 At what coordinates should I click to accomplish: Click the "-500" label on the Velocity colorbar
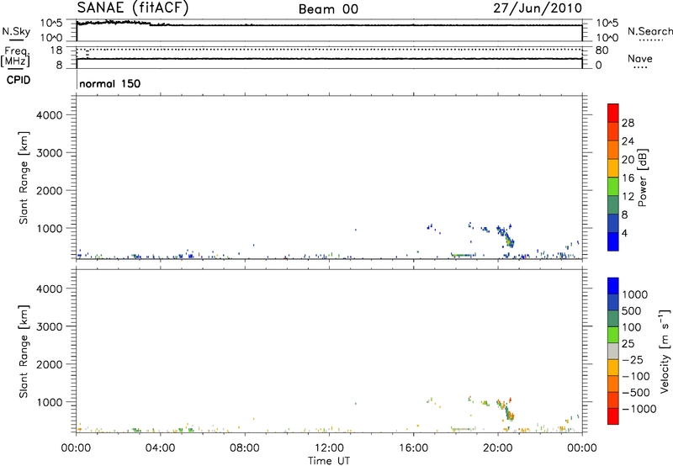[x=636, y=393]
